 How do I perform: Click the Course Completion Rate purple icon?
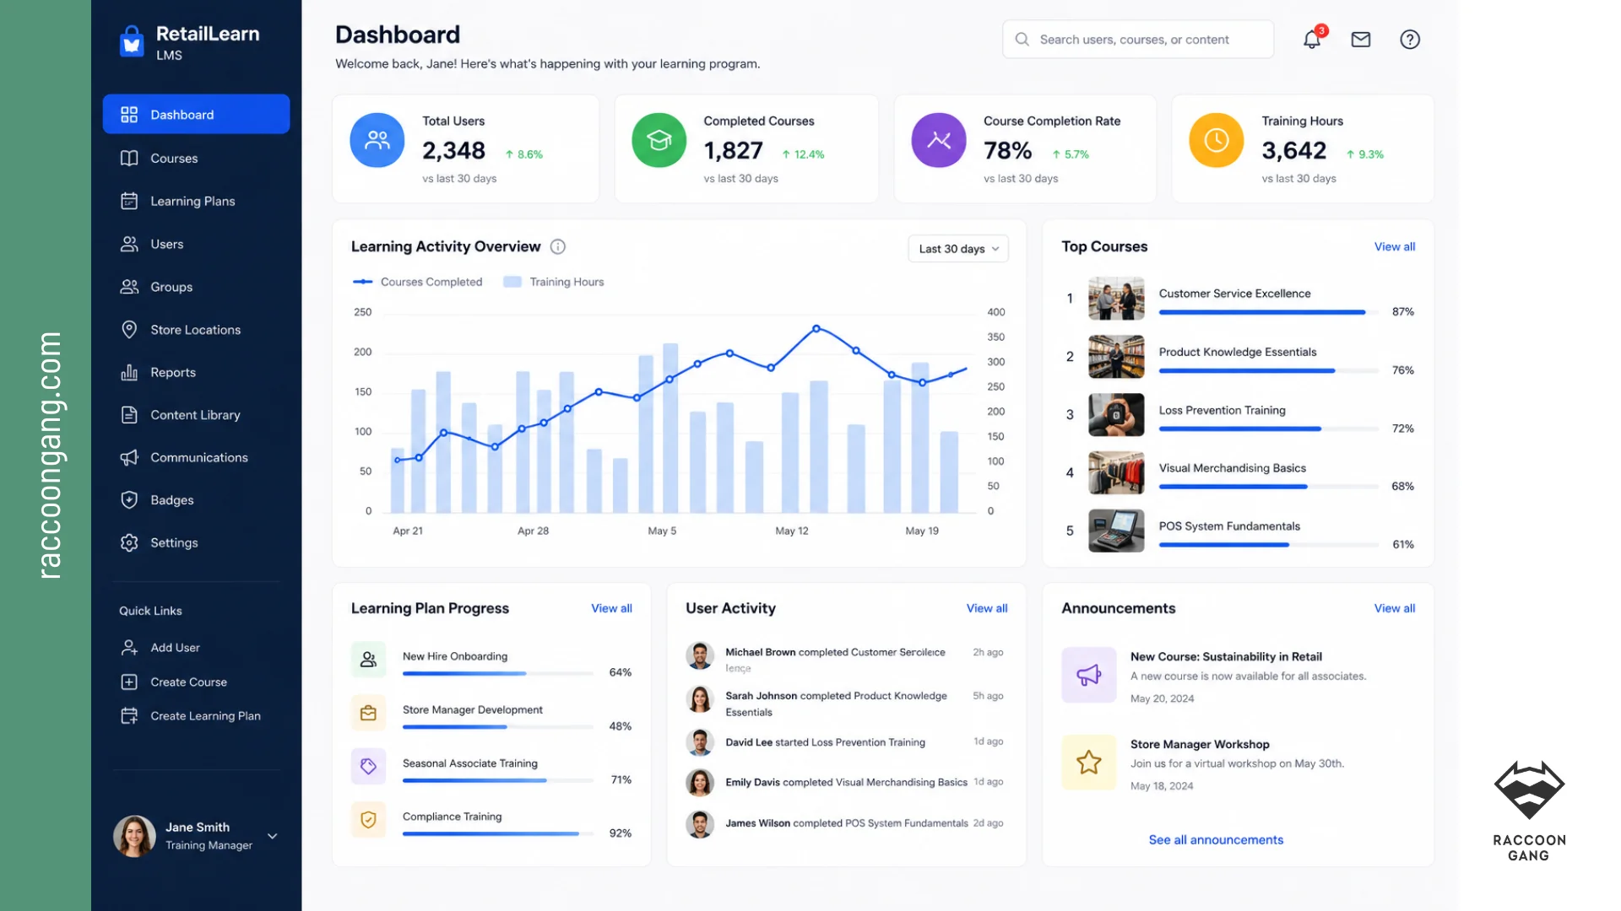[x=939, y=140]
